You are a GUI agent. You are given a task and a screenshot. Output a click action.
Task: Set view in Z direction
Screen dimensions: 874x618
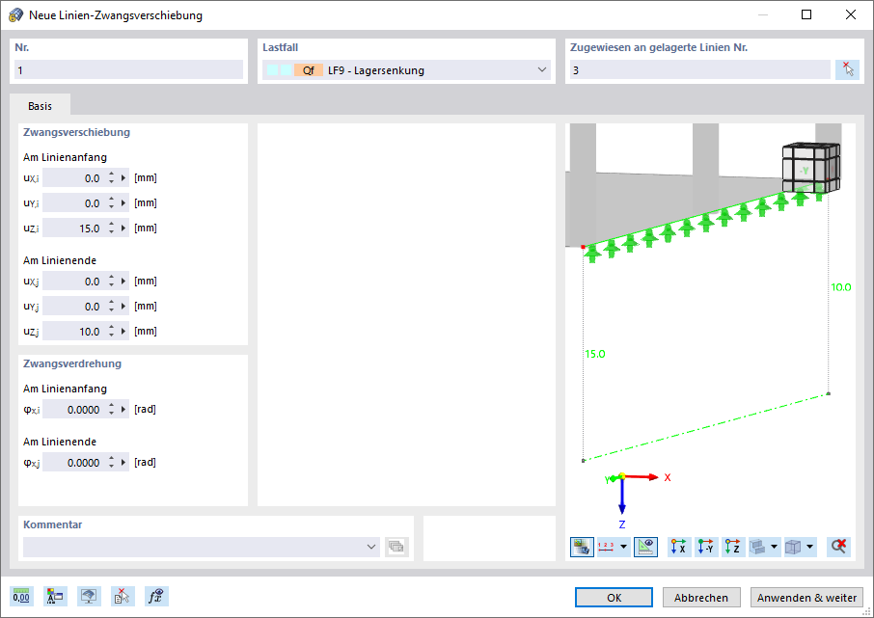733,547
